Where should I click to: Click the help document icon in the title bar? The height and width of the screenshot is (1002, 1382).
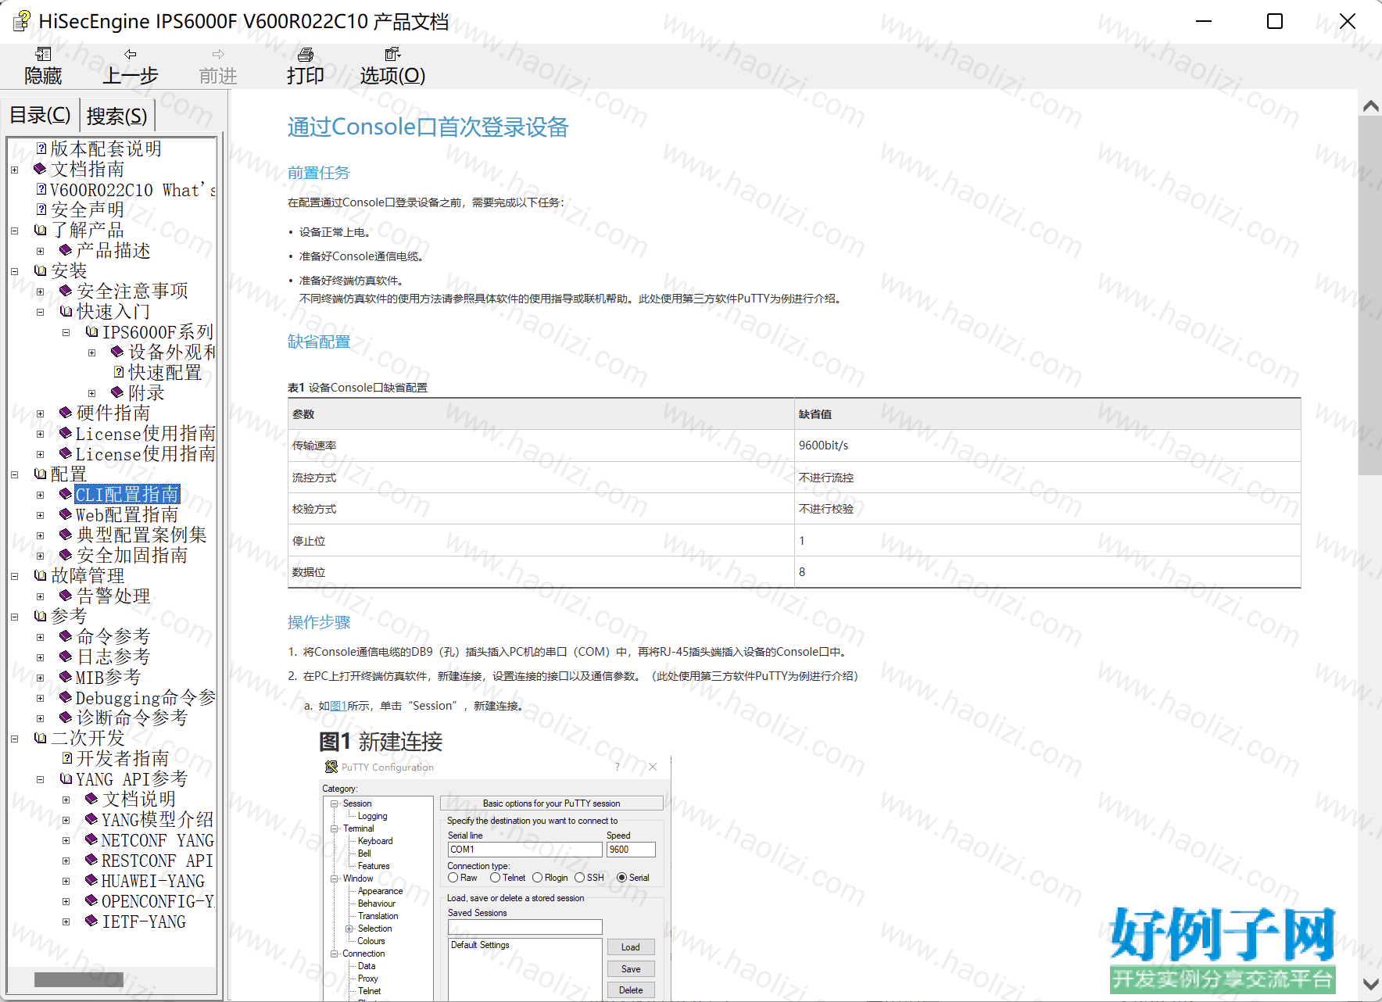click(21, 21)
